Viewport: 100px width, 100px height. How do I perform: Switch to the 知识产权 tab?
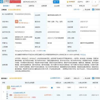pos(69,6)
